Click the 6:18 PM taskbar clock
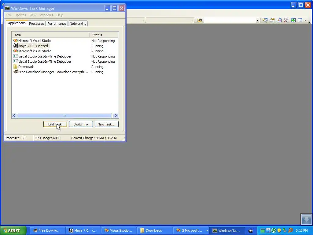 tap(302, 230)
